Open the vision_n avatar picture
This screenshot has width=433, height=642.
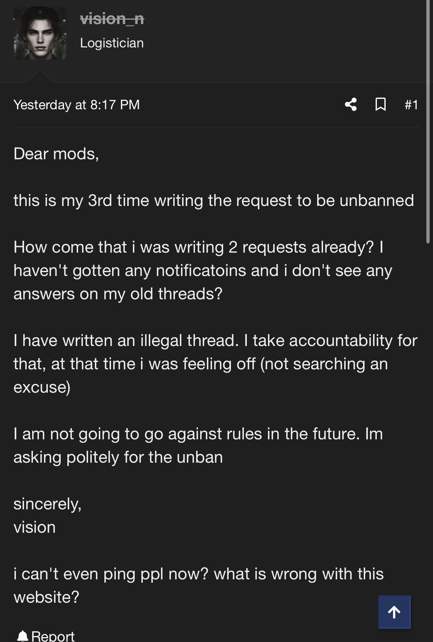[x=40, y=33]
